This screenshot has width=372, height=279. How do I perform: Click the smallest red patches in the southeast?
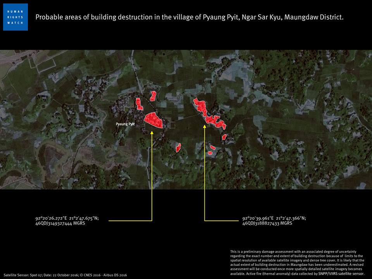(212, 150)
